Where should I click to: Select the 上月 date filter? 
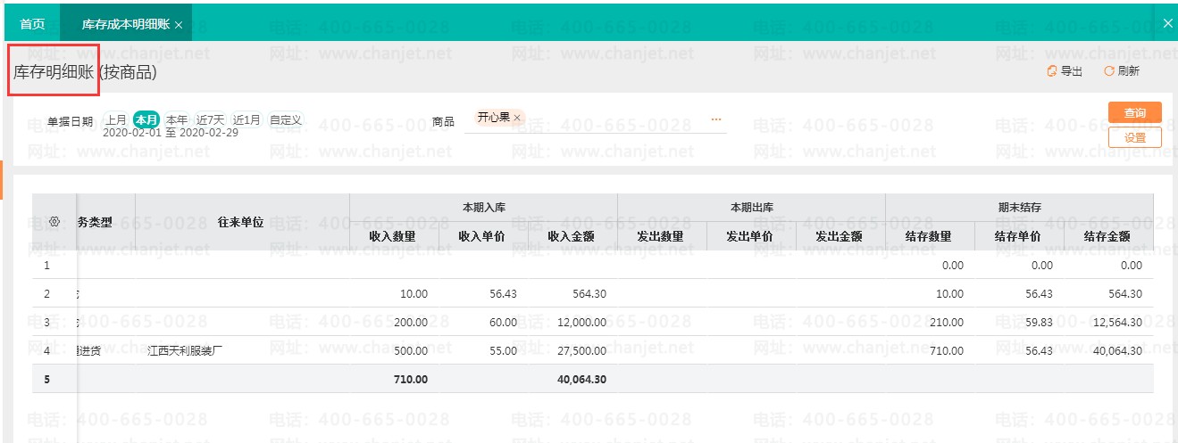tap(116, 119)
